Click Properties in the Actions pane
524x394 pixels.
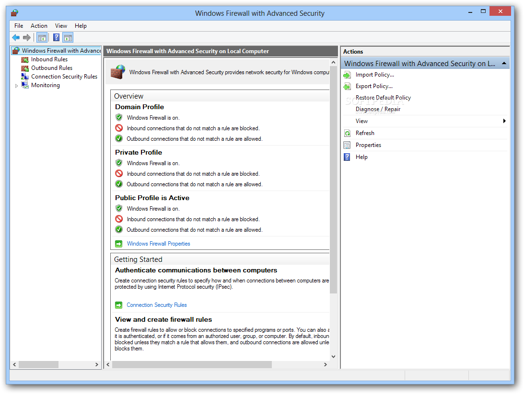[x=368, y=145]
